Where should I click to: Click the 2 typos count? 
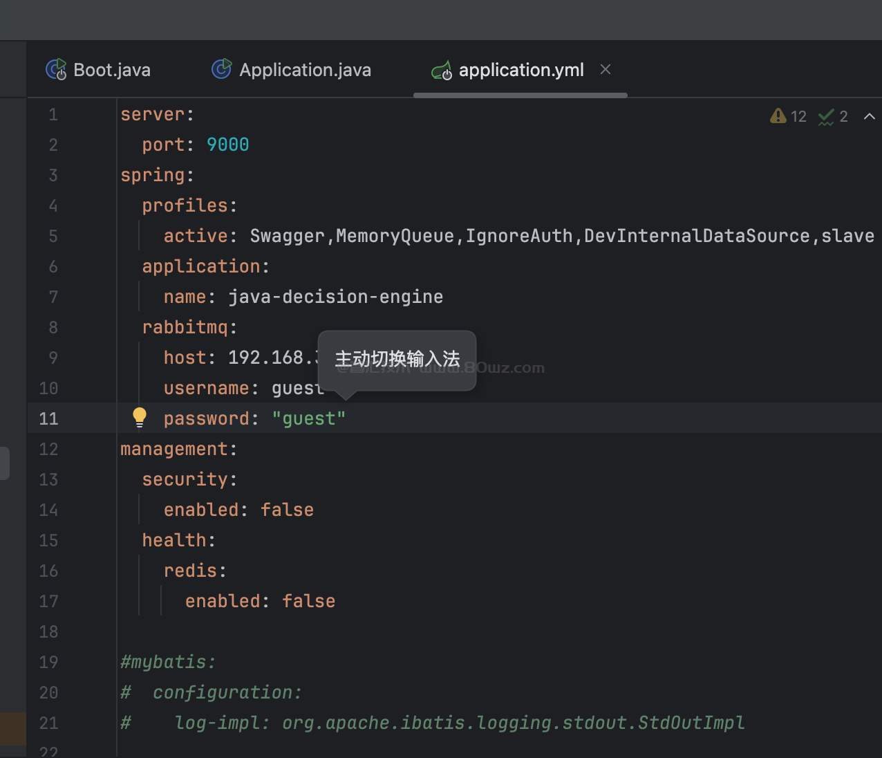click(x=843, y=117)
